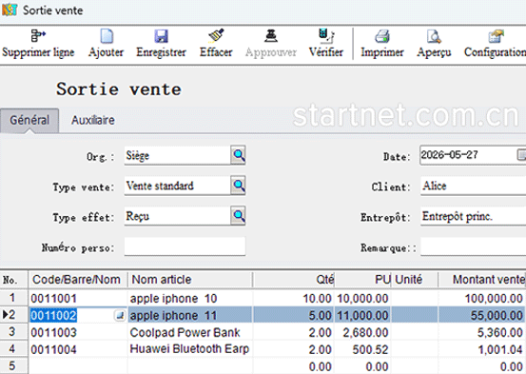Click code cell 0011003

(78, 333)
